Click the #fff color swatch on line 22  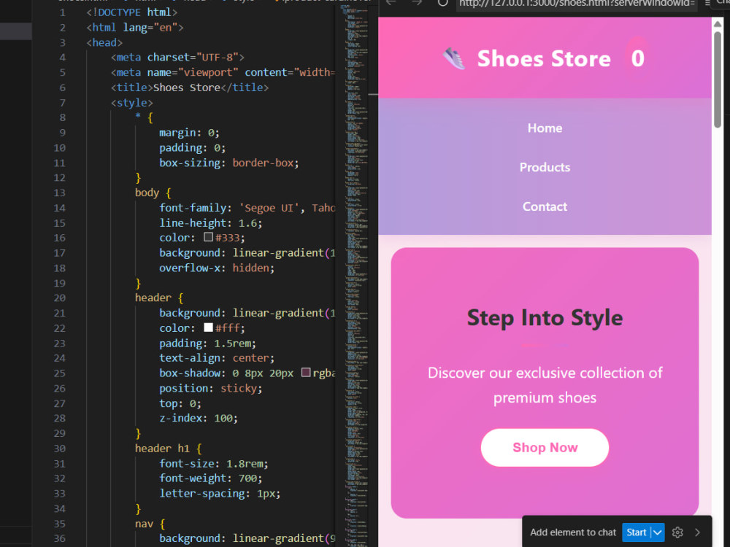[x=208, y=327]
